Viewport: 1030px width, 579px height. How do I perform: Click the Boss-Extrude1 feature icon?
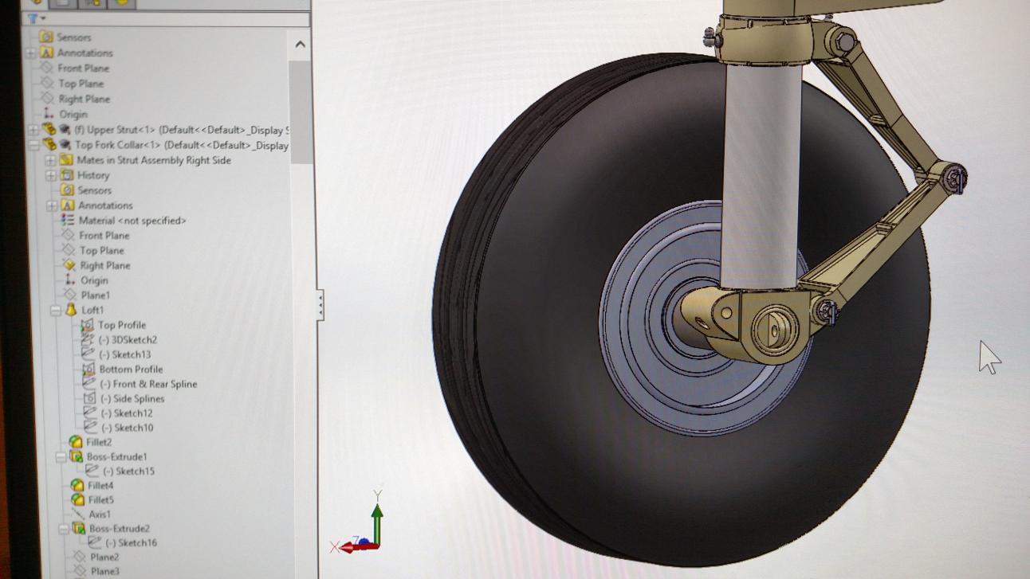point(77,457)
